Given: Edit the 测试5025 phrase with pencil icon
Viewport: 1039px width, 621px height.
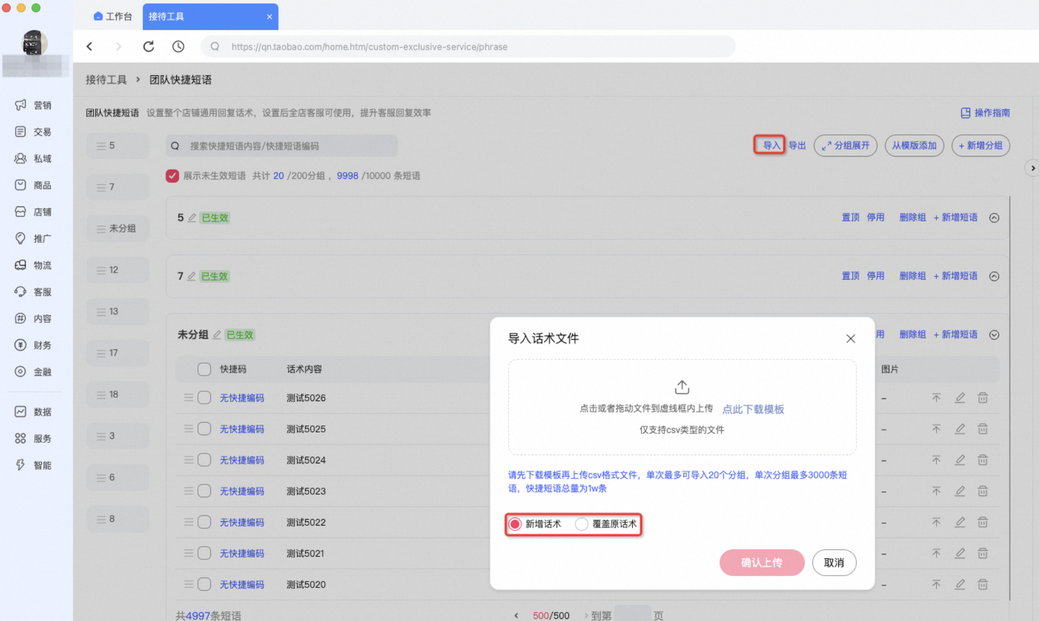Looking at the screenshot, I should 960,429.
